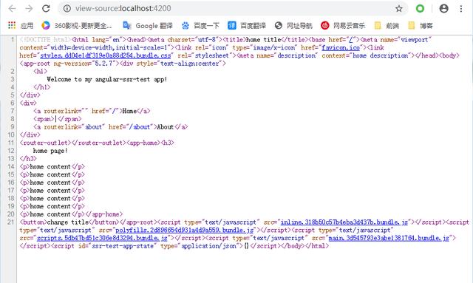Open the polyfills bundle.js link
Image resolution: width=473 pixels, height=283 pixels.
(x=184, y=231)
